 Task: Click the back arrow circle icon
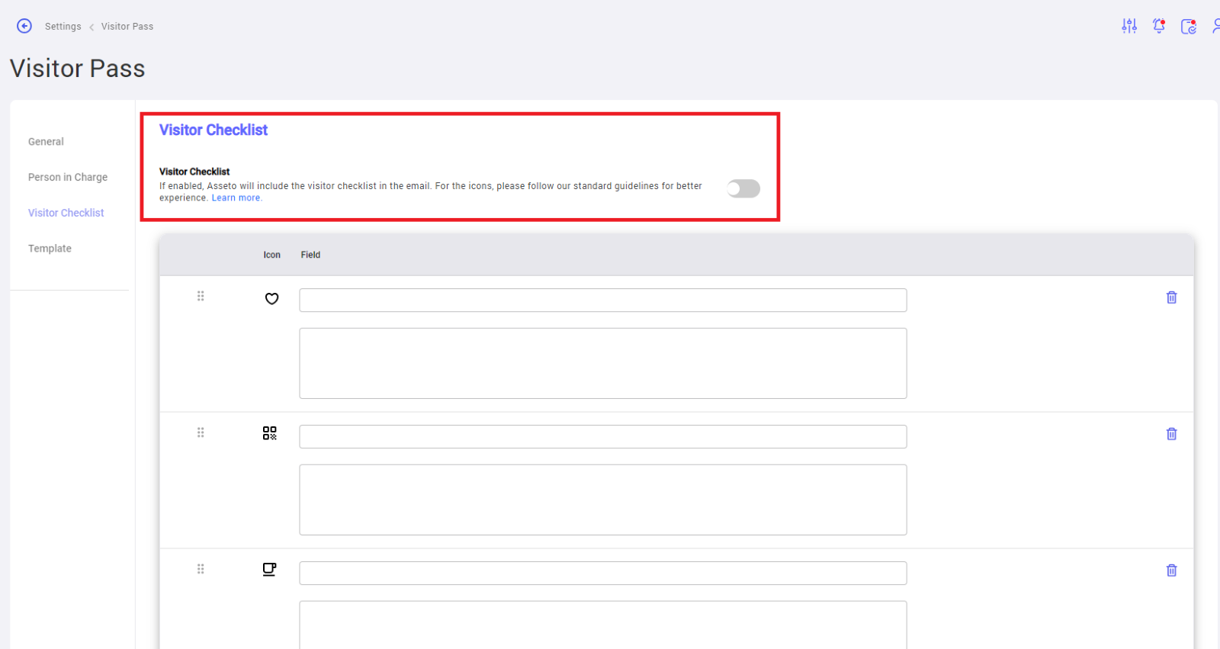(24, 26)
